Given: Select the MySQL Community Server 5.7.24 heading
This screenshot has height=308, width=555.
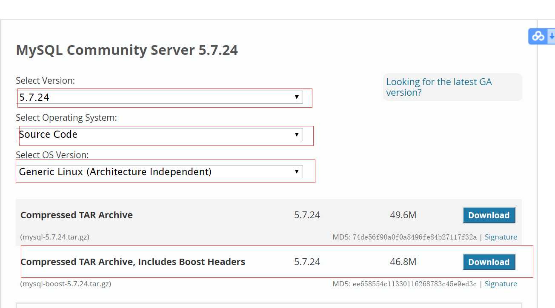Looking at the screenshot, I should (x=127, y=50).
